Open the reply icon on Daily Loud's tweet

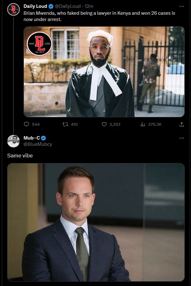click(26, 124)
